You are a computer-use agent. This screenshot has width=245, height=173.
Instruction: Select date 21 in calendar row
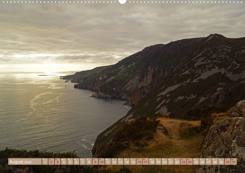coord(171,161)
